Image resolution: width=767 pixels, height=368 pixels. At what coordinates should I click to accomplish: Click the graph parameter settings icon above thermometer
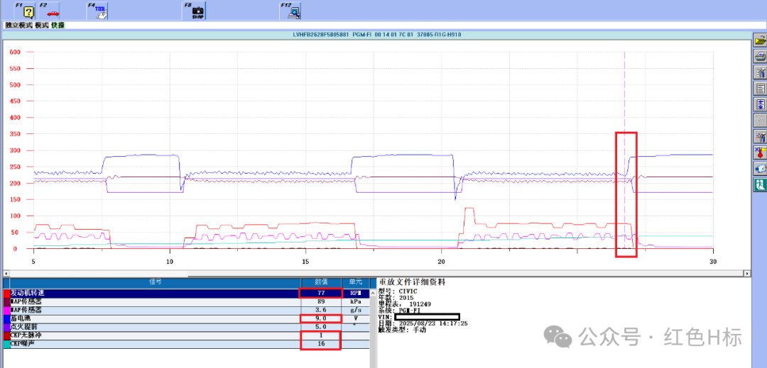click(x=760, y=137)
